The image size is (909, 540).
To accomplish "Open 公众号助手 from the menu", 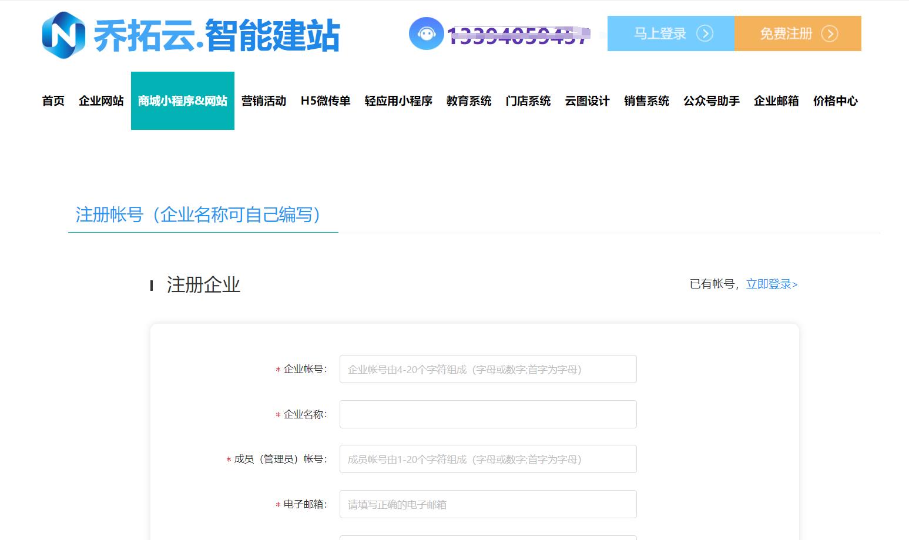I will click(711, 101).
